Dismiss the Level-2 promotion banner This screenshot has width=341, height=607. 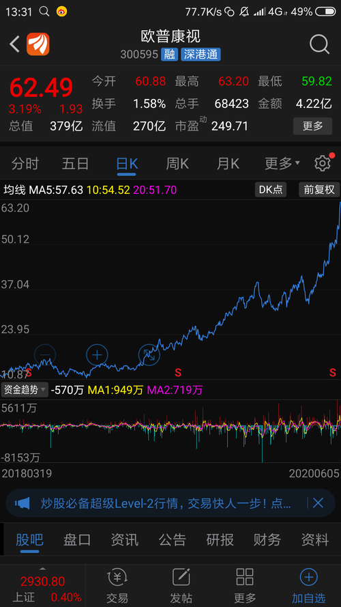pos(318,503)
